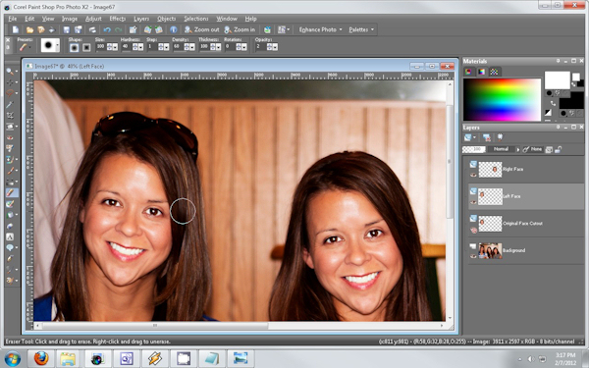Choose the square brush shape button

(x=86, y=47)
